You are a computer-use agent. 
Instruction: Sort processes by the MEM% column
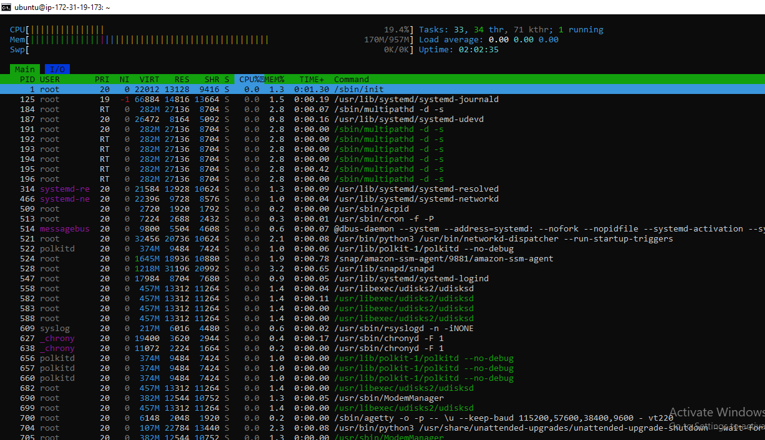click(x=274, y=79)
